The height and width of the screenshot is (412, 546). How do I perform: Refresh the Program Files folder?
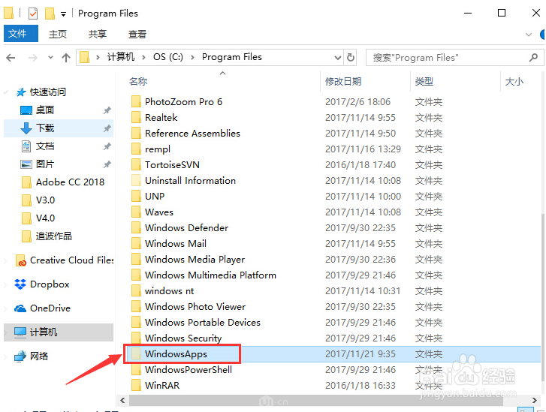[x=351, y=58]
